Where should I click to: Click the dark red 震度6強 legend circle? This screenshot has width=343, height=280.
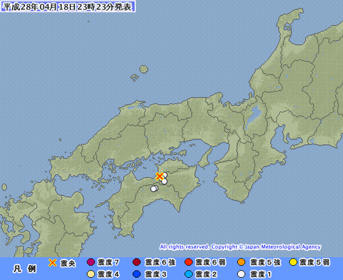click(x=136, y=262)
